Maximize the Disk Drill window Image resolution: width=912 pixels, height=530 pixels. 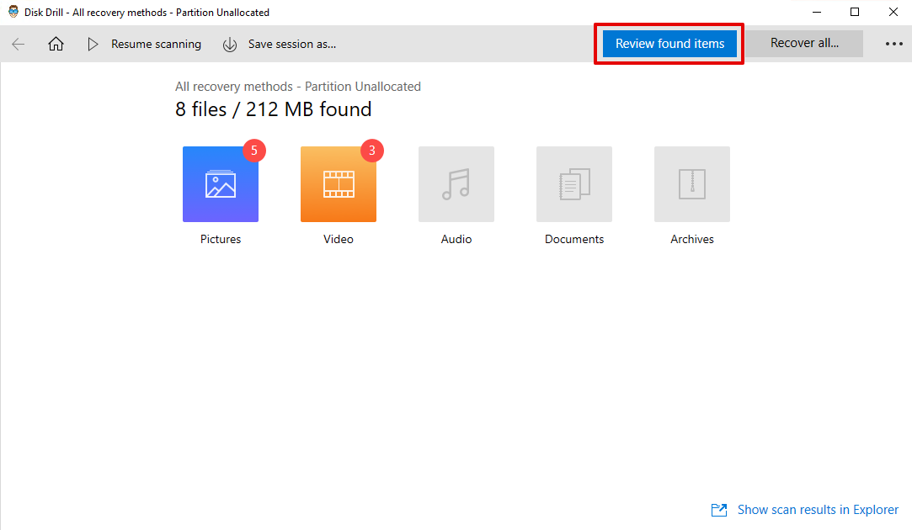click(x=855, y=13)
